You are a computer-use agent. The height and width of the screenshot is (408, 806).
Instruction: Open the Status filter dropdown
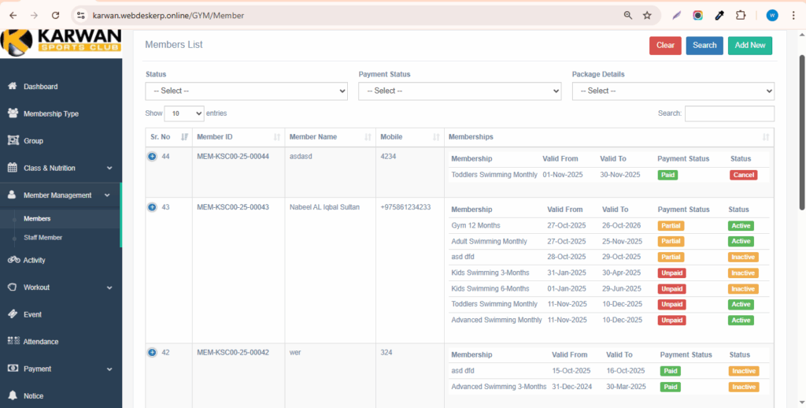246,91
